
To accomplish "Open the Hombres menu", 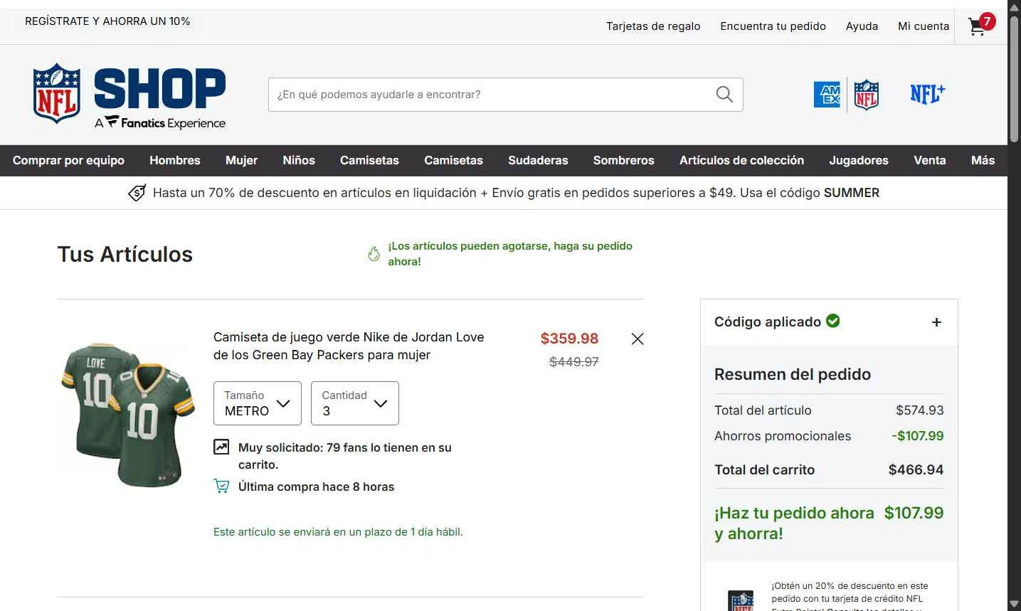I will [x=175, y=161].
